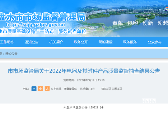The image size is (168, 115).
Task: Click 政务服务 in the navigation bar
Action: pos(130,42)
